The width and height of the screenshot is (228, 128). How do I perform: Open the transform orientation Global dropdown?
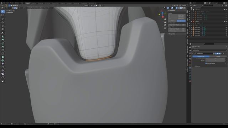(86, 6)
